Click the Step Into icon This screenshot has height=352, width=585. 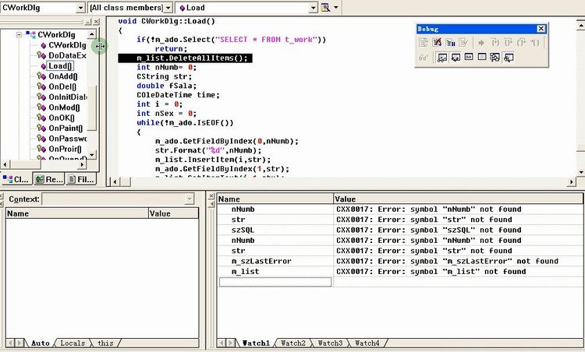click(x=495, y=43)
